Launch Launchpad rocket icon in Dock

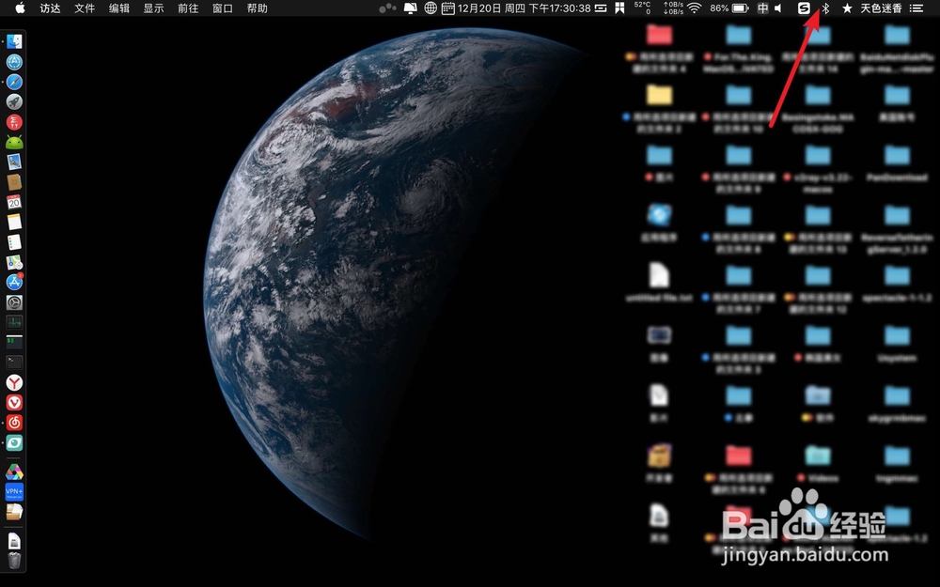coord(14,101)
